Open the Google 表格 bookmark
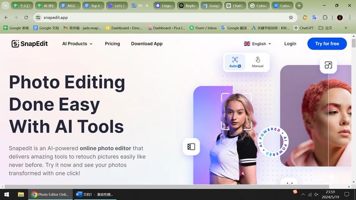Screen dimensions: 356x200 click(x=16, y=28)
